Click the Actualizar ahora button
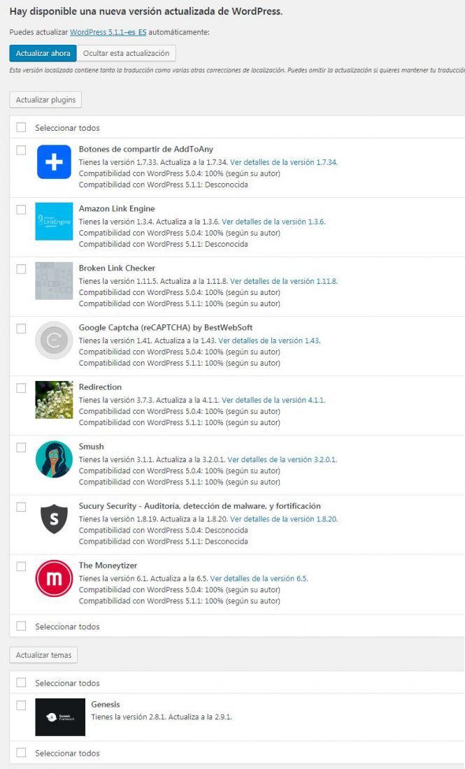 [x=43, y=53]
